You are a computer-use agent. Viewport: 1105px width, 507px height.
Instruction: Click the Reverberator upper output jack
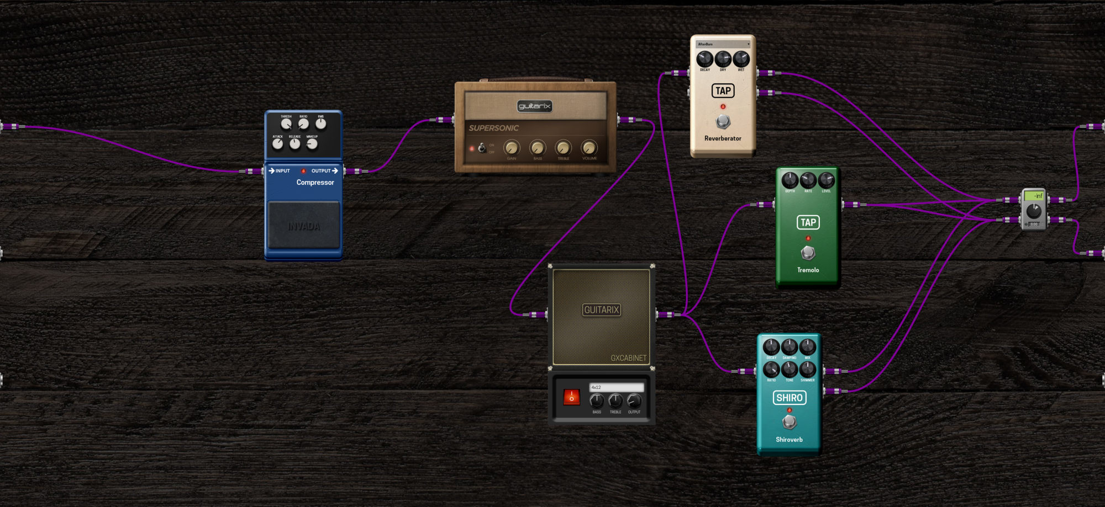pos(770,73)
